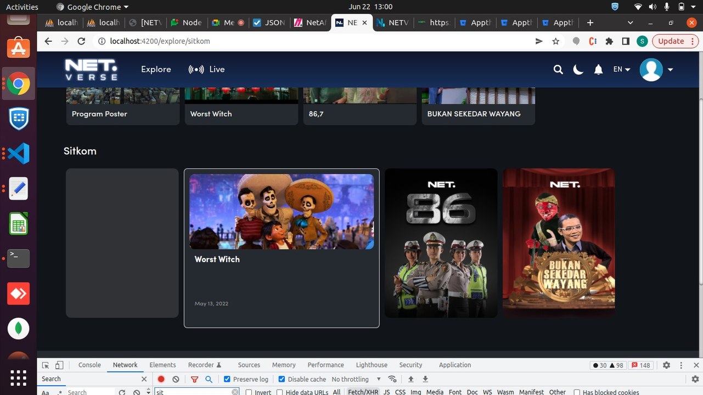Click the Chrome Update button

pyautogui.click(x=675, y=41)
